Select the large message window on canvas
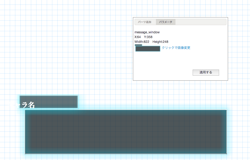The image size is (250, 160). (126, 132)
